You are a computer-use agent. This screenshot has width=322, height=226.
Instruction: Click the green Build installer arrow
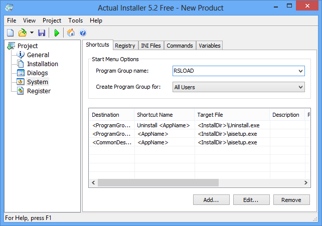coord(57,33)
